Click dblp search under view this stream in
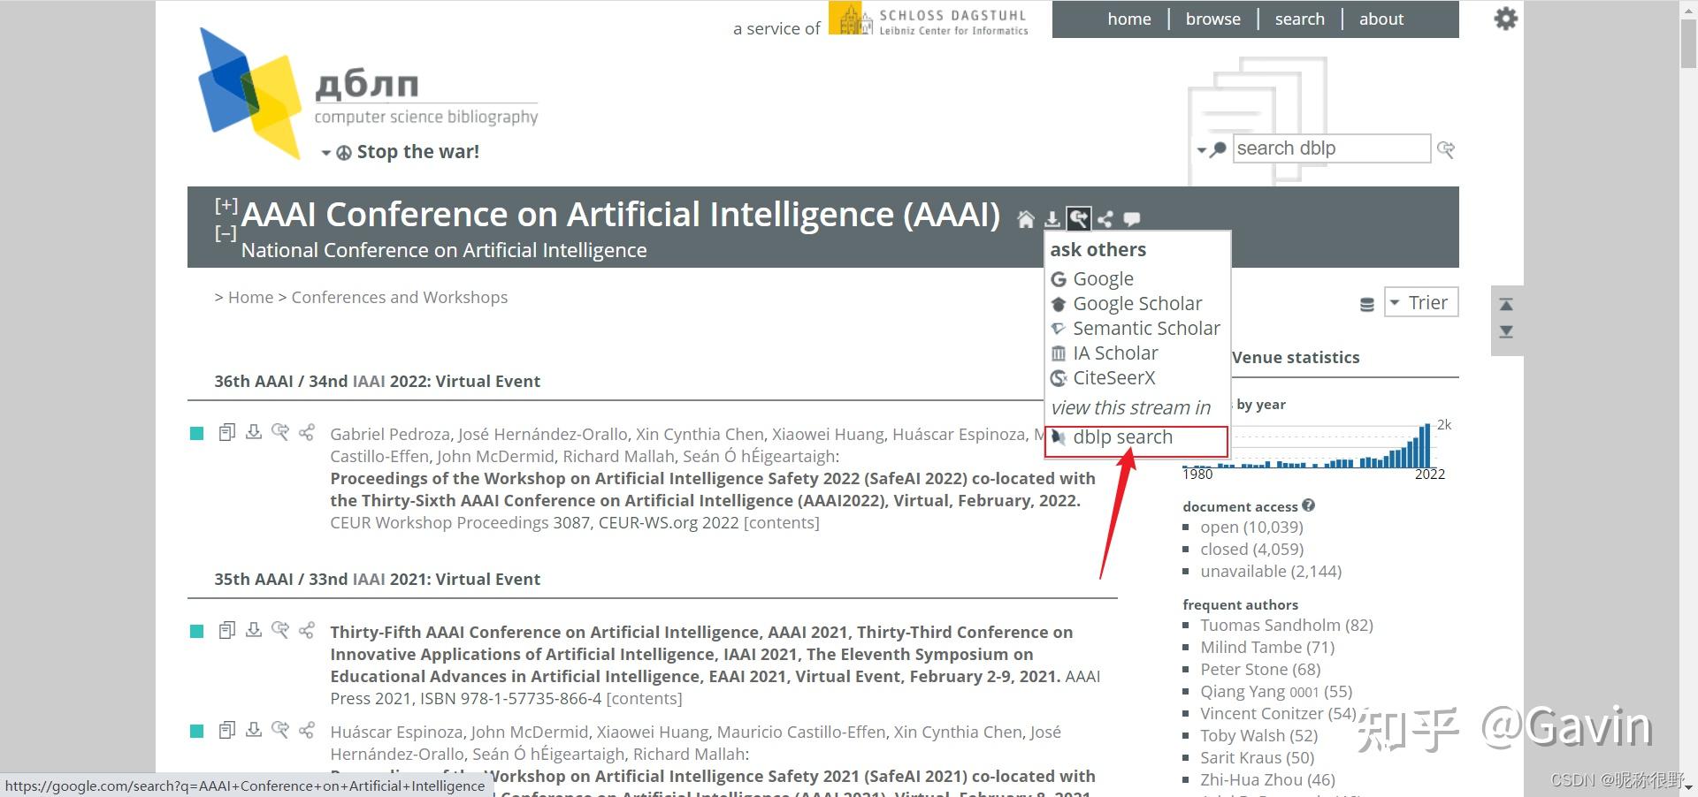The height and width of the screenshot is (797, 1698). click(1122, 436)
